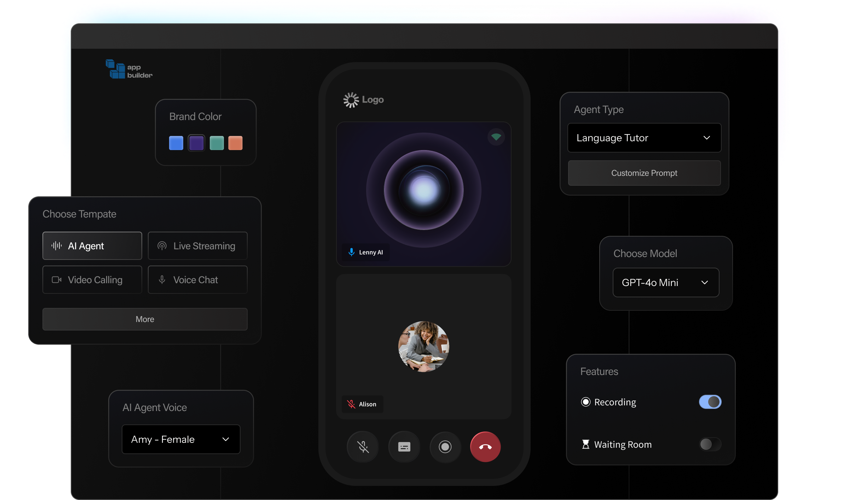Click the Lenny AI microphone indicator
Screen dimensions: 849x500
[x=351, y=252]
